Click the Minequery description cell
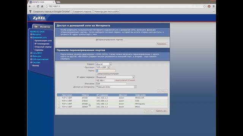The image size is (243, 136). (140, 104)
